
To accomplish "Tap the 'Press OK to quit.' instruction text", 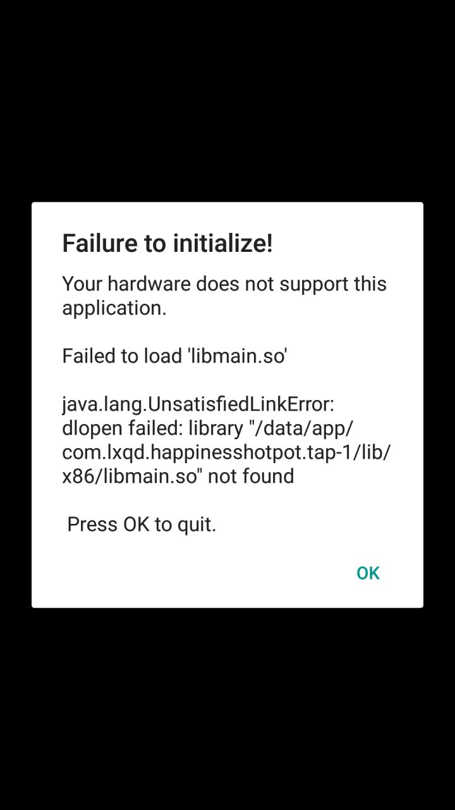I will (142, 524).
